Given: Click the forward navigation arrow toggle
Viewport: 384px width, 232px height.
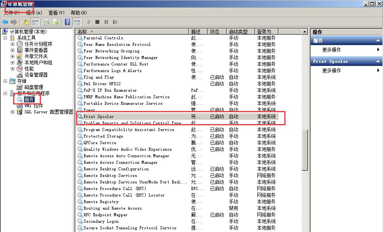Looking at the screenshot, I should pyautogui.click(x=14, y=22).
